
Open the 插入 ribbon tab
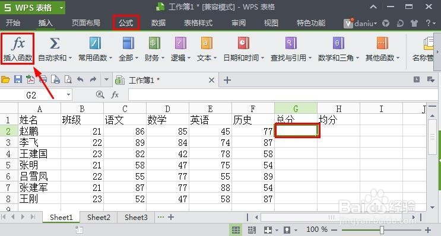pos(46,23)
